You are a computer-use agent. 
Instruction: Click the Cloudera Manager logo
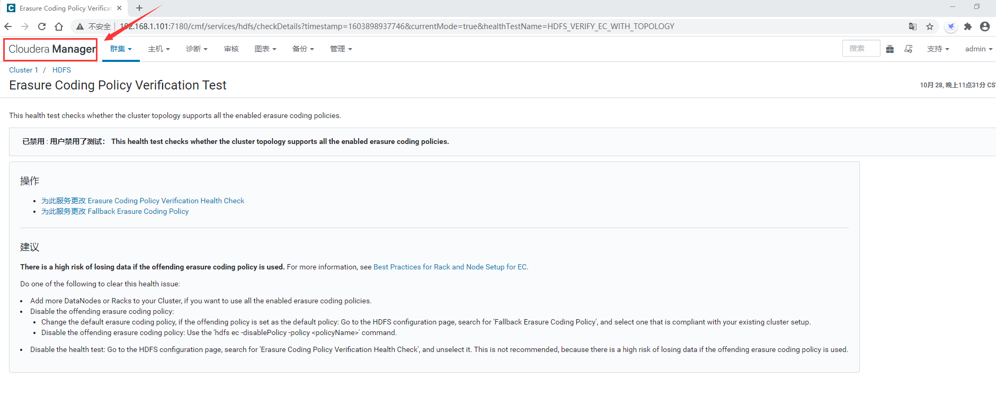(x=52, y=49)
